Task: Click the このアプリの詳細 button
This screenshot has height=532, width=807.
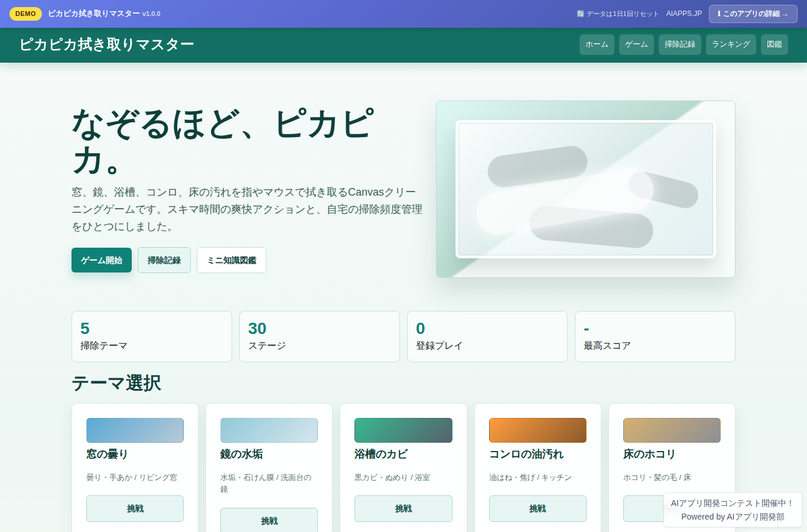Action: pyautogui.click(x=753, y=14)
